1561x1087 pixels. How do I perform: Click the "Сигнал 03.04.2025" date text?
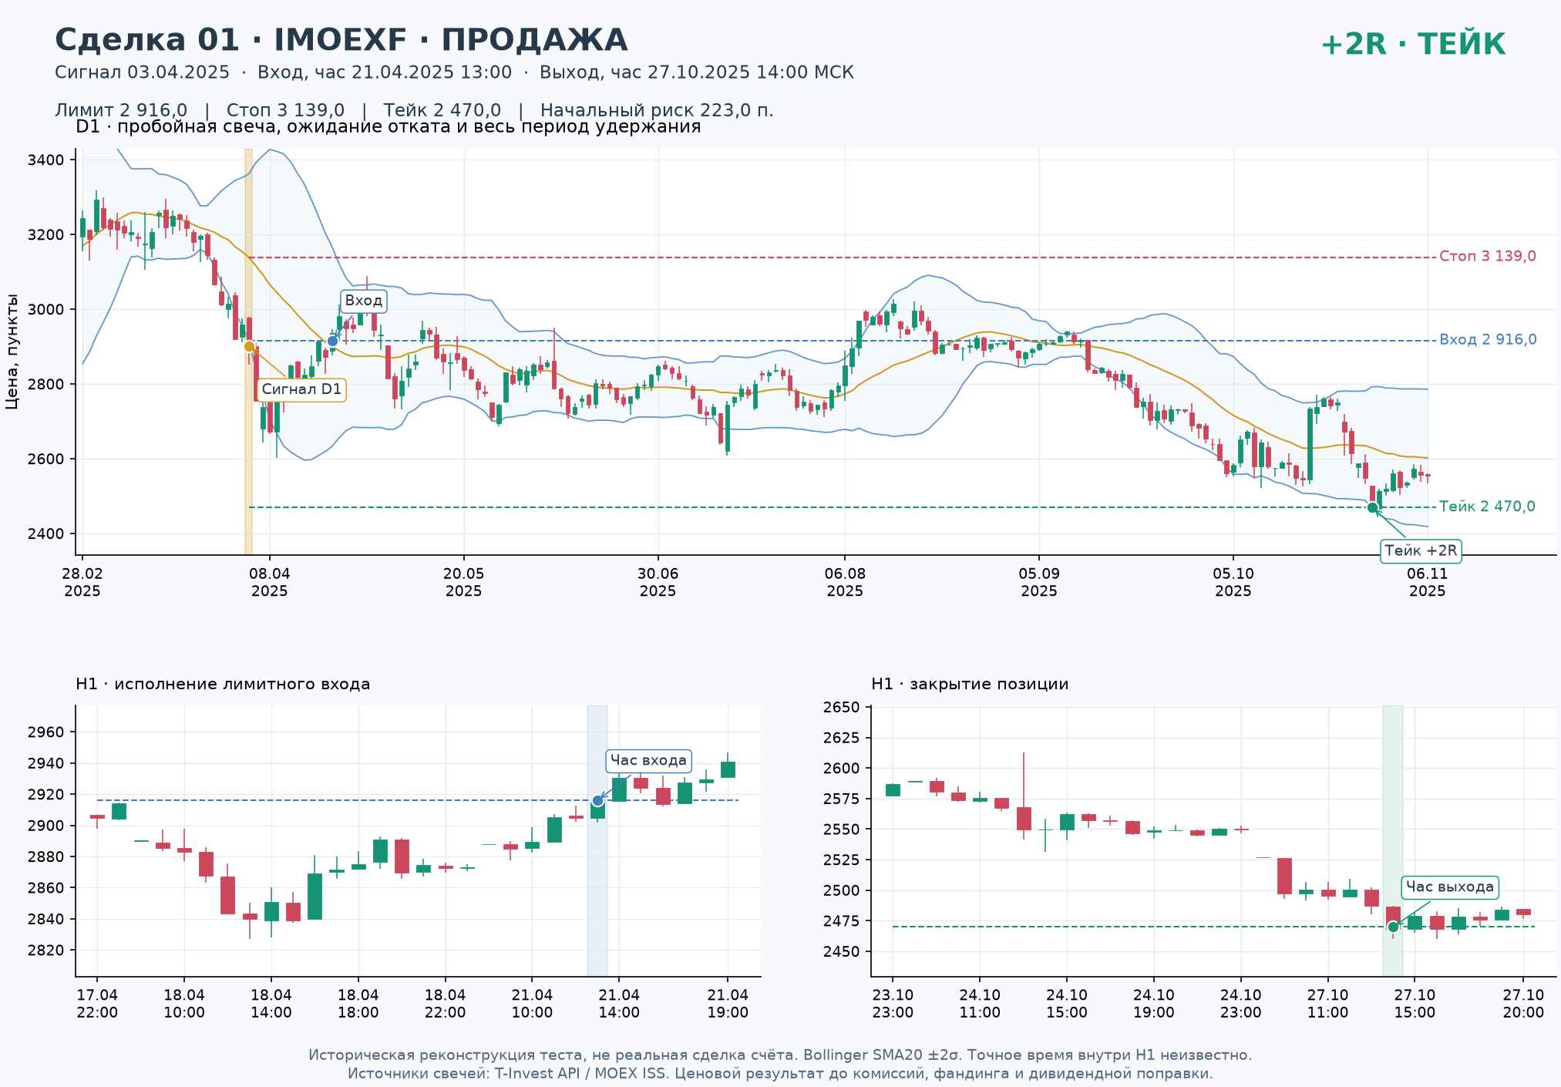click(142, 72)
